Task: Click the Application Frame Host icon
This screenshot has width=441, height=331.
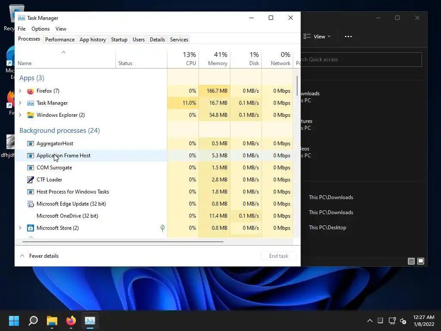Action: pos(31,156)
